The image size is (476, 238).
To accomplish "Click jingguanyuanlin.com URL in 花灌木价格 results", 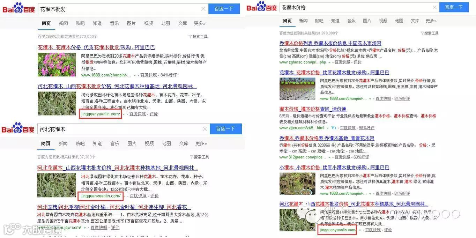I will [337, 230].
